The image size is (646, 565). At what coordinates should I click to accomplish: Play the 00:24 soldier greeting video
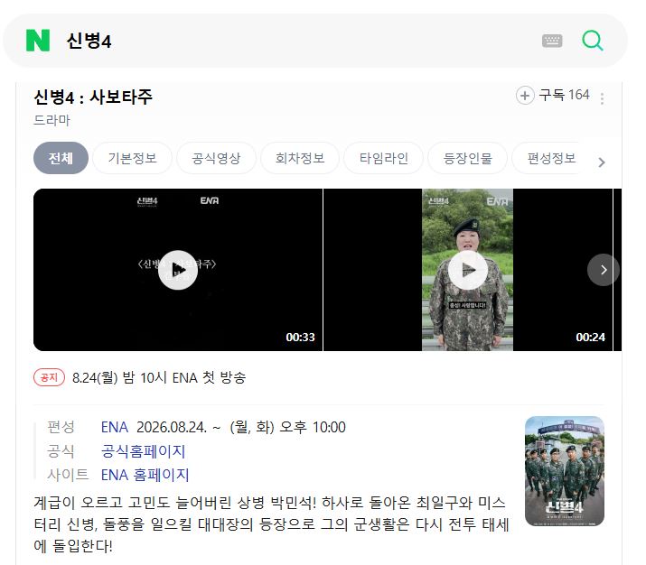(x=468, y=270)
